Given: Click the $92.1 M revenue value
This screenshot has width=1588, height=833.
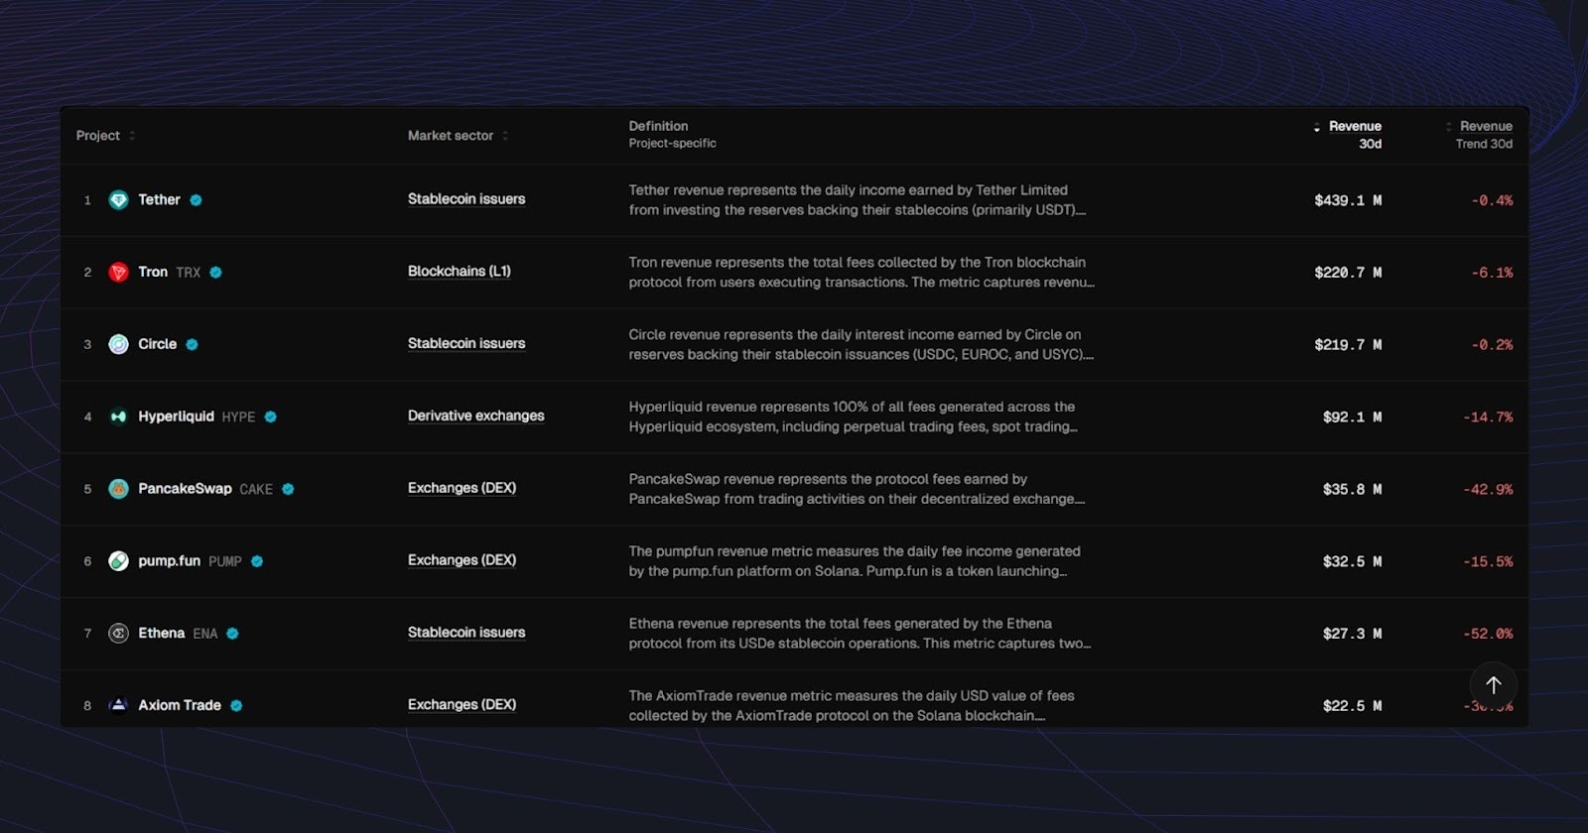Looking at the screenshot, I should (x=1352, y=417).
